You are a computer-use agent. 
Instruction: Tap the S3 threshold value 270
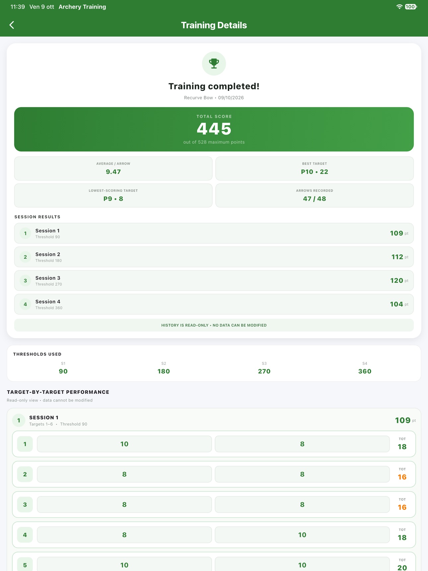point(264,371)
